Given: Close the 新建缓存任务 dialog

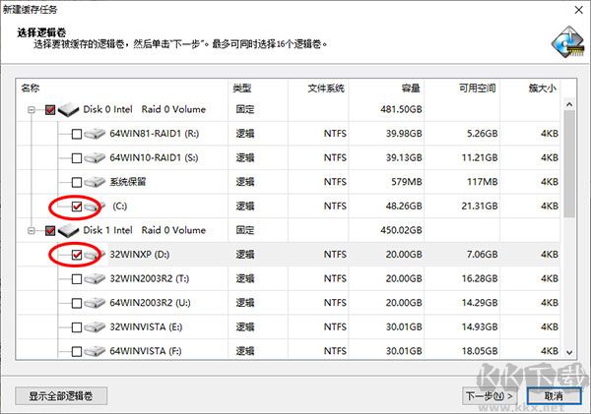Looking at the screenshot, I should pos(579,10).
